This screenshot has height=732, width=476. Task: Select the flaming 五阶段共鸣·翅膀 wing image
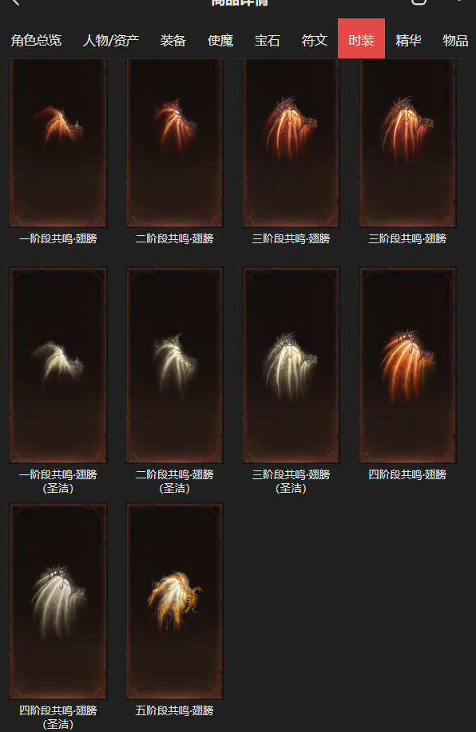(174, 601)
